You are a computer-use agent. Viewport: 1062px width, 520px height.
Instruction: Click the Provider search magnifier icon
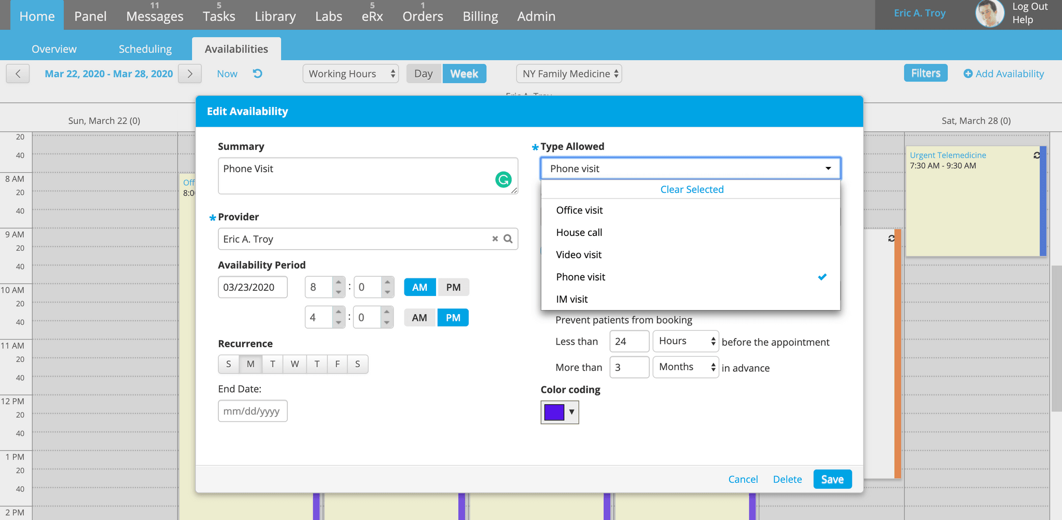(x=508, y=239)
